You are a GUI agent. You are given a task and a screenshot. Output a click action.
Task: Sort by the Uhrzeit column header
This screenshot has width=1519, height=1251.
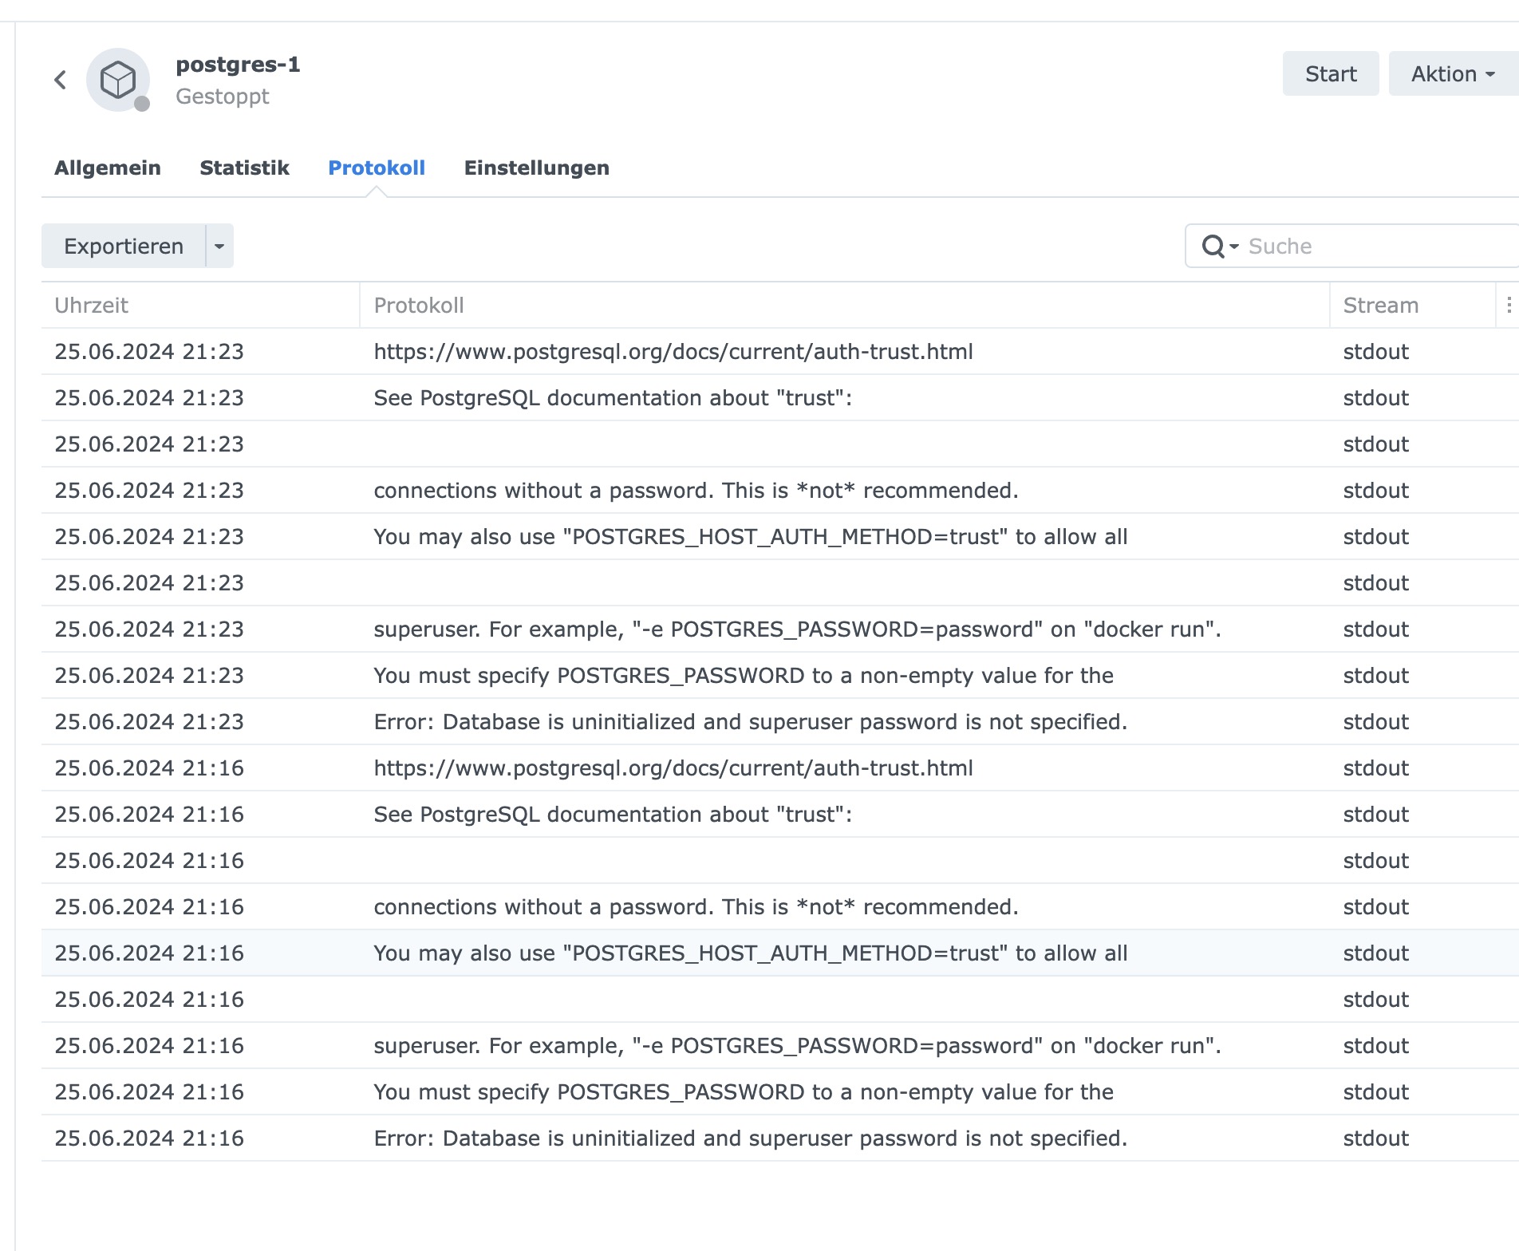tap(200, 306)
